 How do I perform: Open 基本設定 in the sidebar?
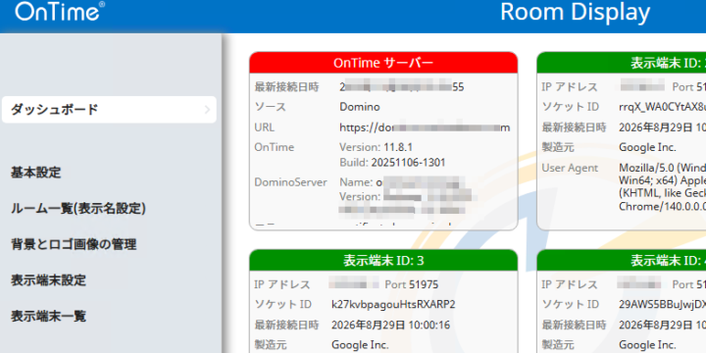pos(36,173)
